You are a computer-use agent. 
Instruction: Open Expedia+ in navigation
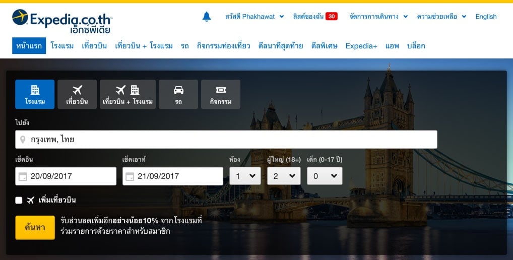coord(361,46)
